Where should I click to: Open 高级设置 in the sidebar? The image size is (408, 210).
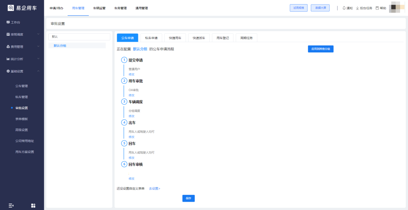coord(22,130)
